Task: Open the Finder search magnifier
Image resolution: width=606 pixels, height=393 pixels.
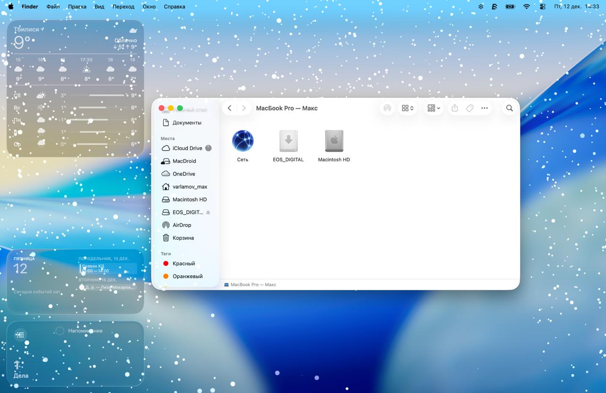Action: coord(509,108)
